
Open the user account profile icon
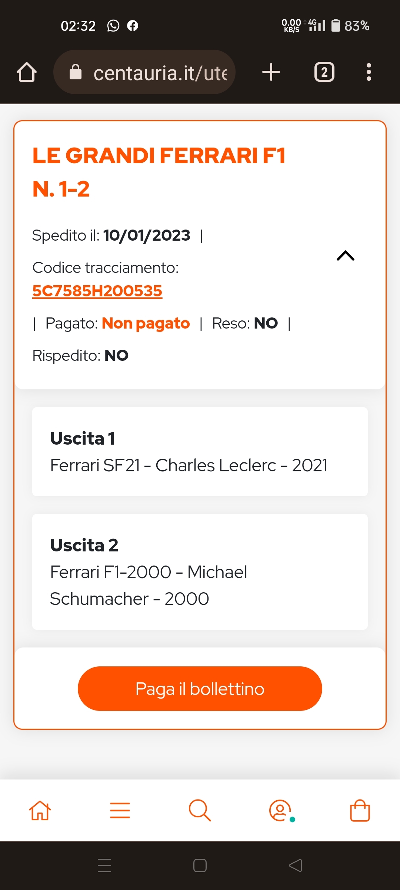coord(281,811)
